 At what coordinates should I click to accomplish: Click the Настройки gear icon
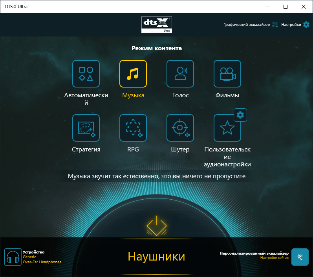pyautogui.click(x=306, y=25)
